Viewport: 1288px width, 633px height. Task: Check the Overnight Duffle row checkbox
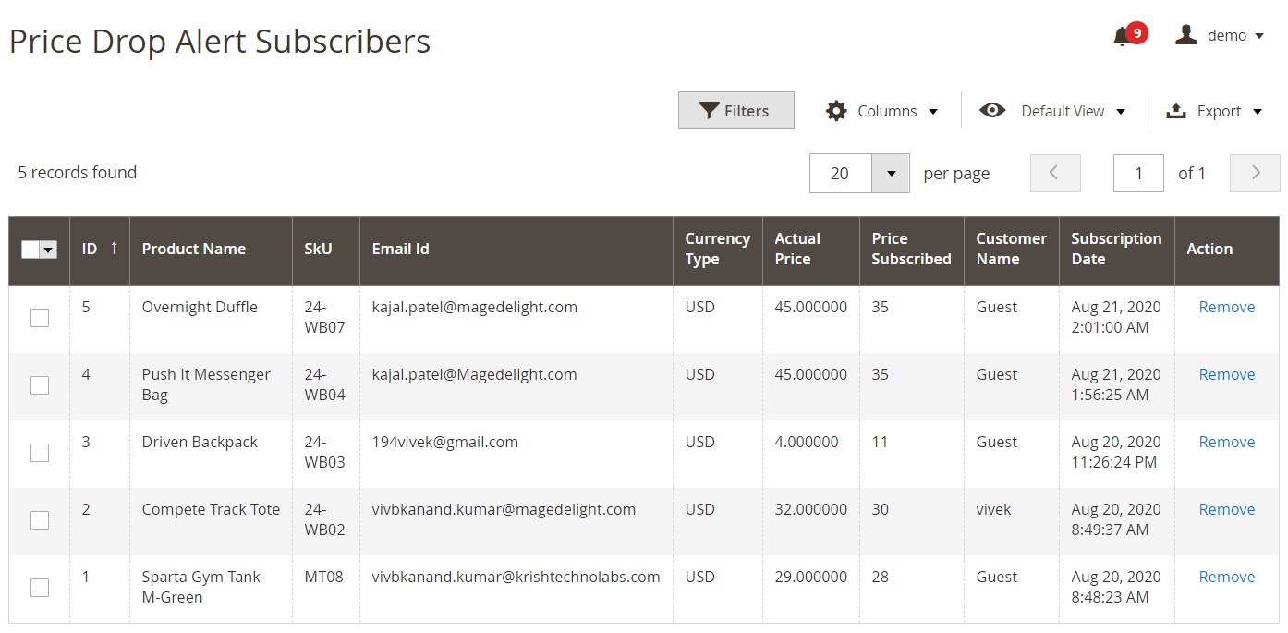point(40,318)
